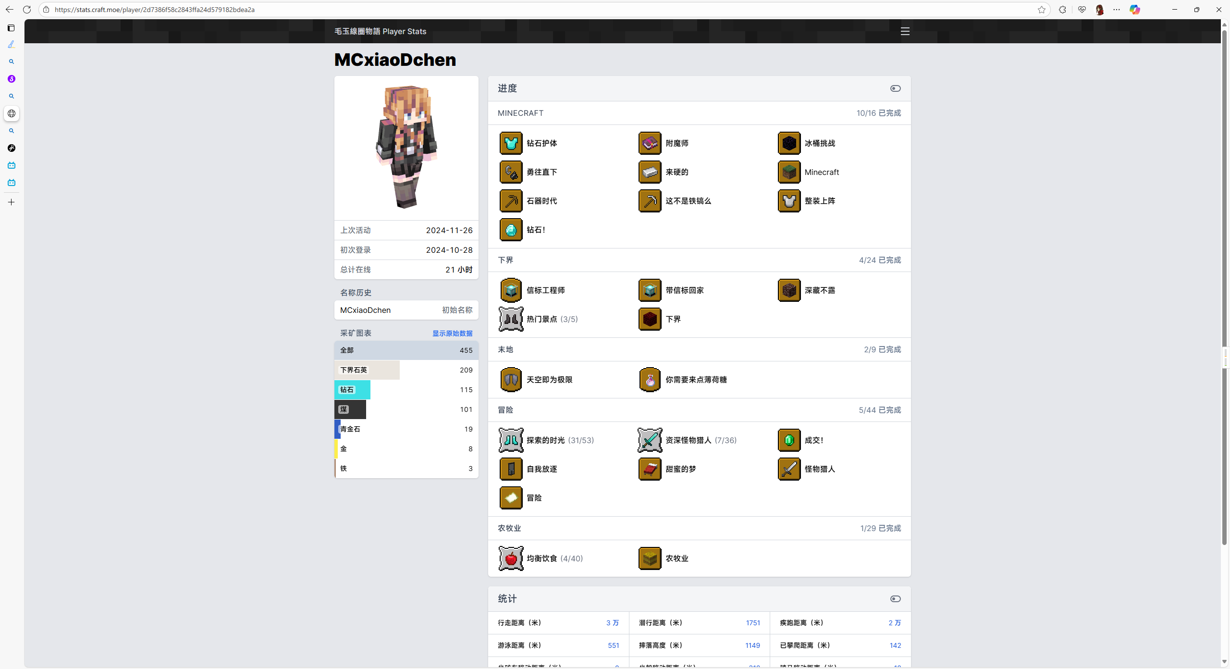Image resolution: width=1230 pixels, height=669 pixels.
Task: Open the tab actions menu icon
Action: click(x=12, y=28)
